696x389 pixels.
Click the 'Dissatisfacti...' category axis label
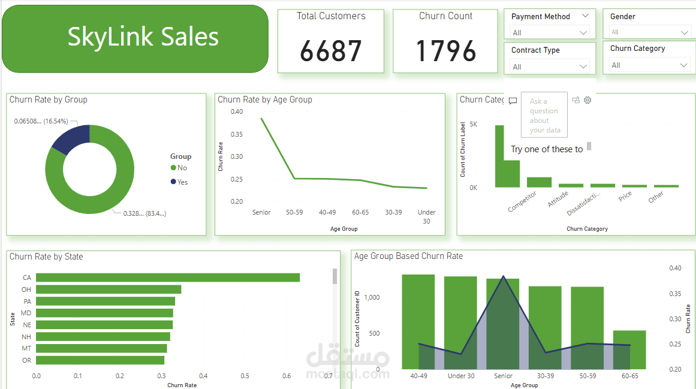point(583,204)
